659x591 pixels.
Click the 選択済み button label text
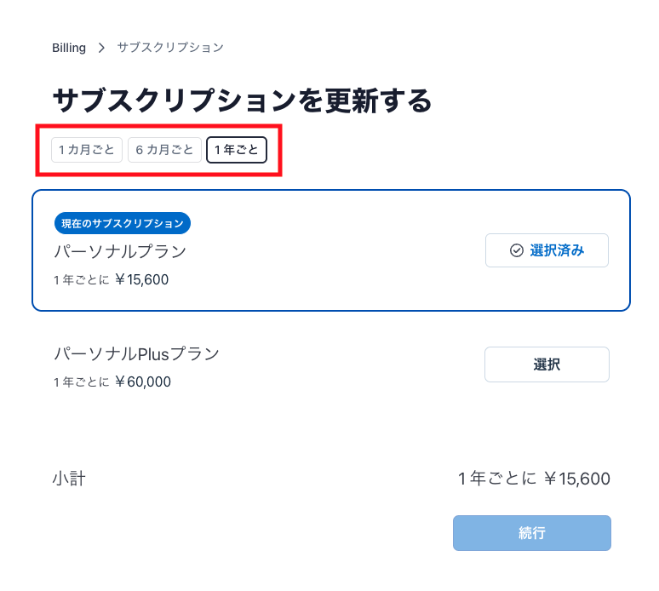click(557, 250)
